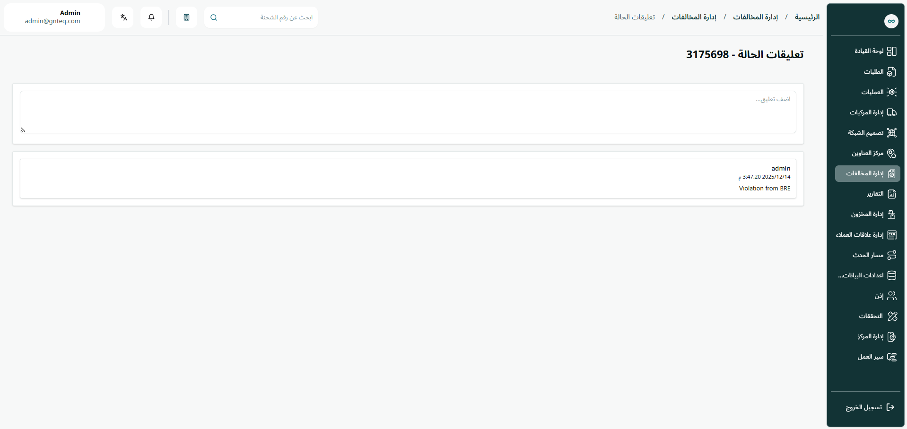Open the Admin user profile card

[x=54, y=17]
